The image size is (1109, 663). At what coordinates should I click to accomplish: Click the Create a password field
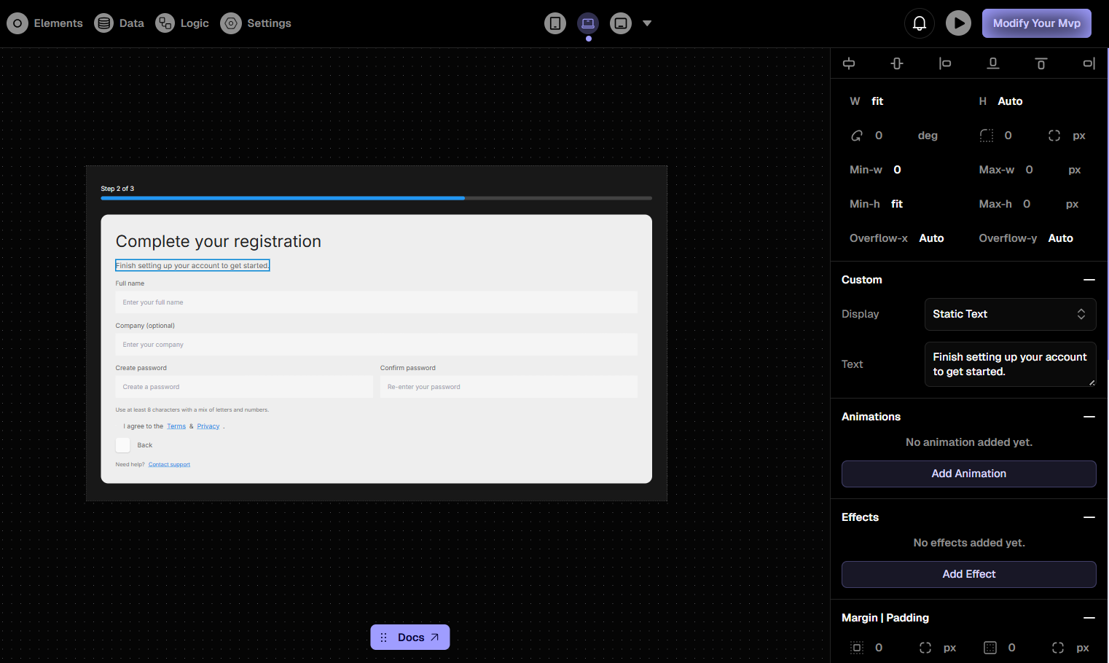click(244, 387)
